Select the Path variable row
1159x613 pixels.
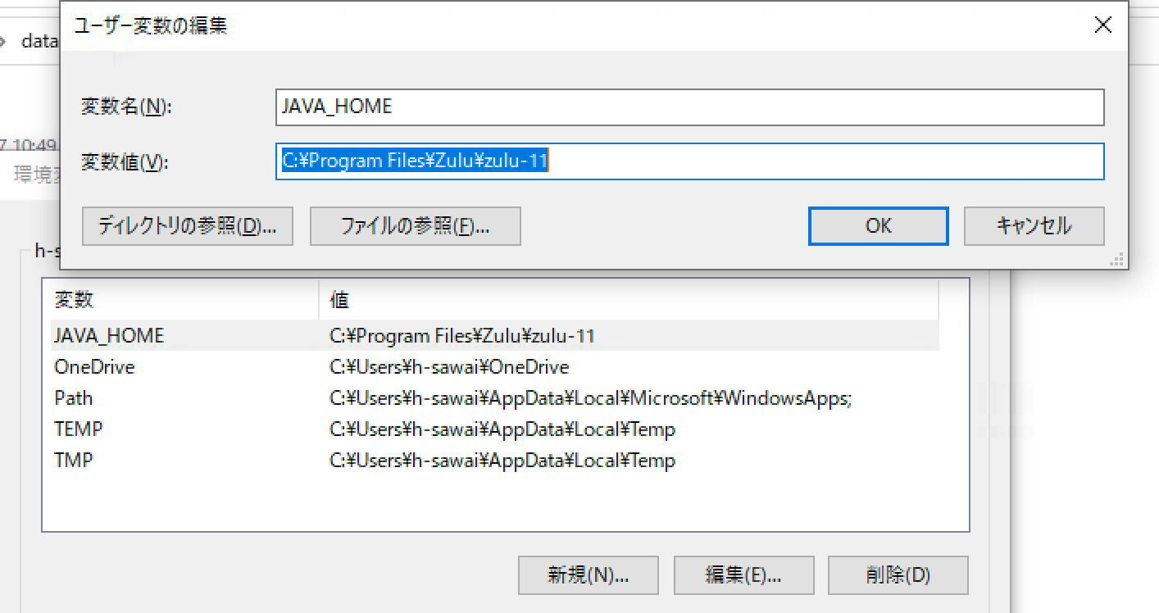[495, 397]
